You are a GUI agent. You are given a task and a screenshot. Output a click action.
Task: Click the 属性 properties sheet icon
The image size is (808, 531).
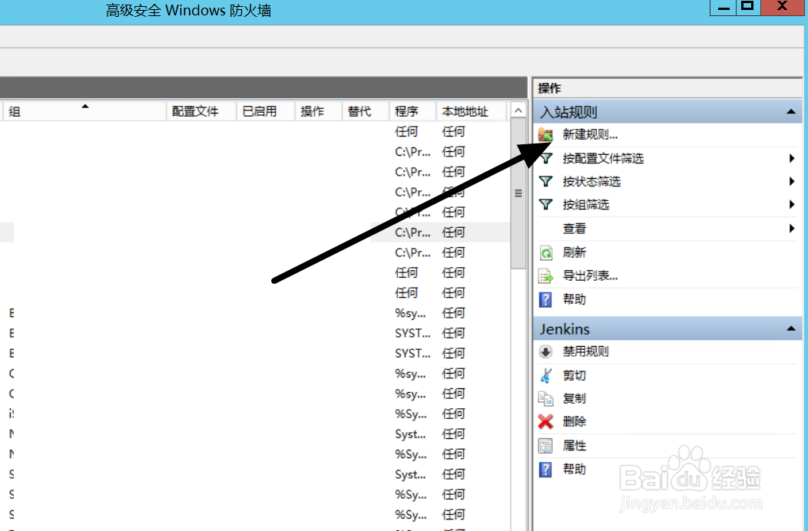coord(545,445)
